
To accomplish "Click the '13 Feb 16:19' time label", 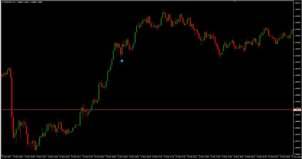I will tap(88, 157).
